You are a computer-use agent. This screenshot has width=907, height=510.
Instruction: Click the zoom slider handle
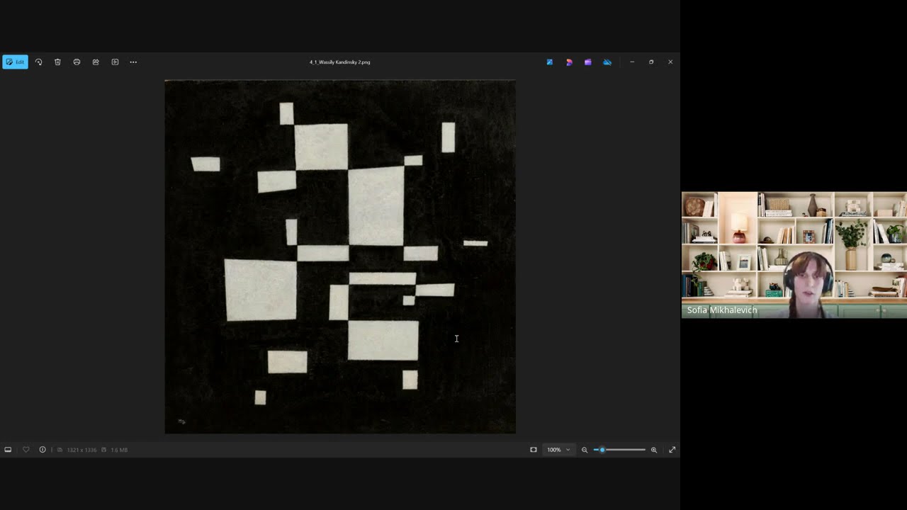click(x=602, y=450)
